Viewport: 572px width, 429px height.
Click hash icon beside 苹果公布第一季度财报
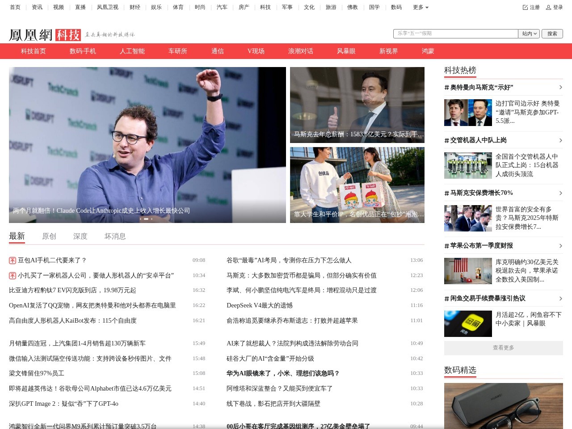point(446,246)
